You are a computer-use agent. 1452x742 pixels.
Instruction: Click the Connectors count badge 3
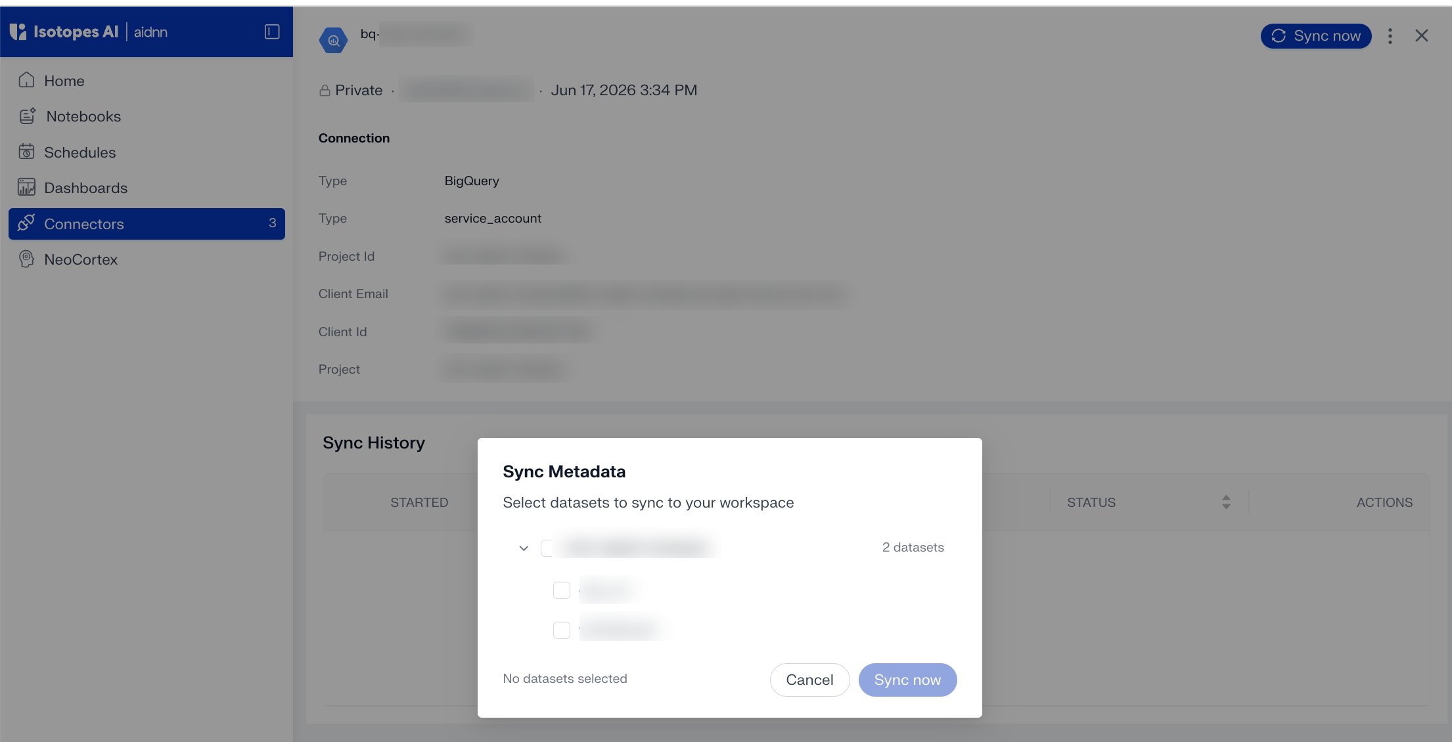[x=272, y=223]
